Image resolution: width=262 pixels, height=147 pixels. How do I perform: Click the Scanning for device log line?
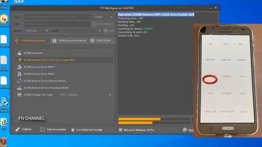[135, 29]
